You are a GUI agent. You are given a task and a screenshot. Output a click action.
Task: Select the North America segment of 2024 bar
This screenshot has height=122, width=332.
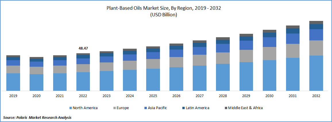click(130, 80)
